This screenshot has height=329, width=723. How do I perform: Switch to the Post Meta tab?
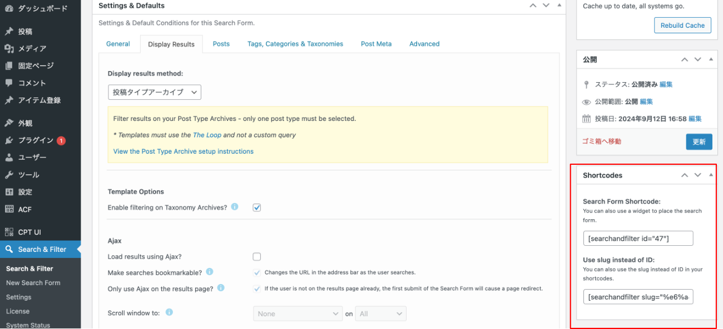tap(376, 44)
